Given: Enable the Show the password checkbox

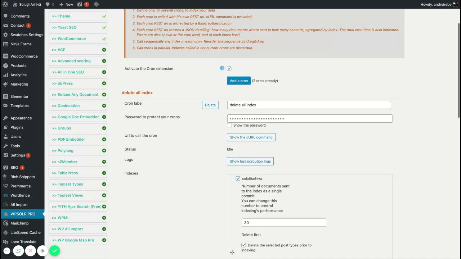Looking at the screenshot, I should click(x=229, y=125).
